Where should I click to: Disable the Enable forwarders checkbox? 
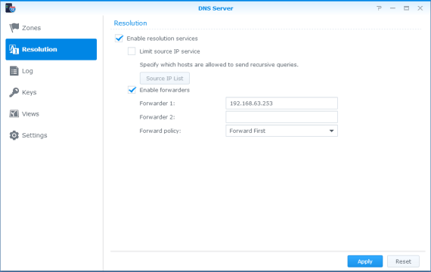pyautogui.click(x=132, y=90)
